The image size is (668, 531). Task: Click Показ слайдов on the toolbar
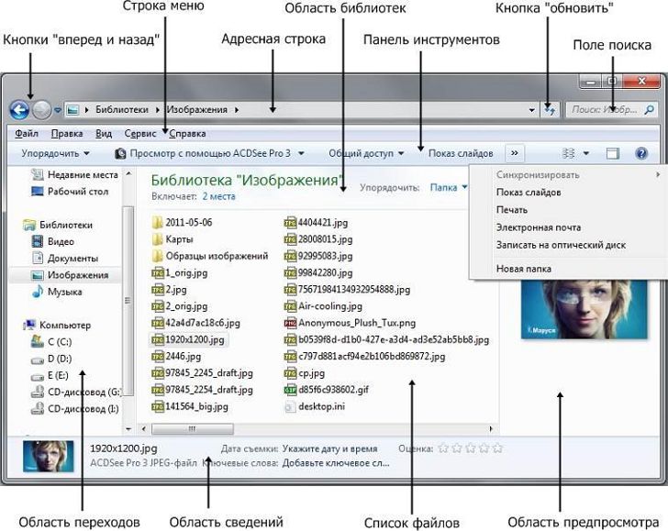tap(461, 153)
